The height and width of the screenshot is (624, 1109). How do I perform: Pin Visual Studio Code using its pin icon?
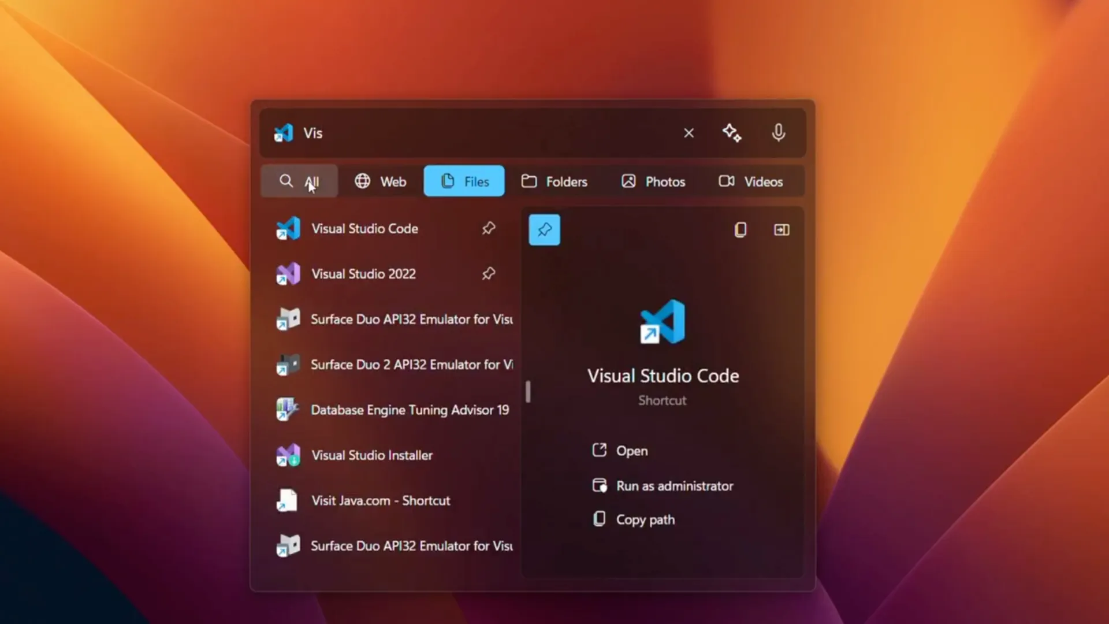[x=488, y=228]
